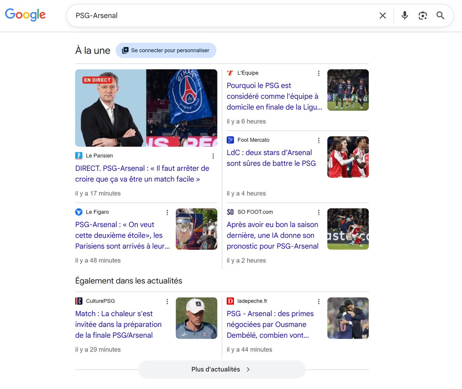Click the 'il y a 2 heures' timestamp
Viewport: 462px width, 389px height.
click(246, 260)
